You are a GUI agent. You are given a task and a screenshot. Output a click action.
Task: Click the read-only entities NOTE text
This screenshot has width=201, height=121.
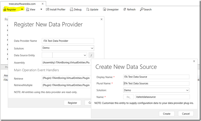(46, 92)
